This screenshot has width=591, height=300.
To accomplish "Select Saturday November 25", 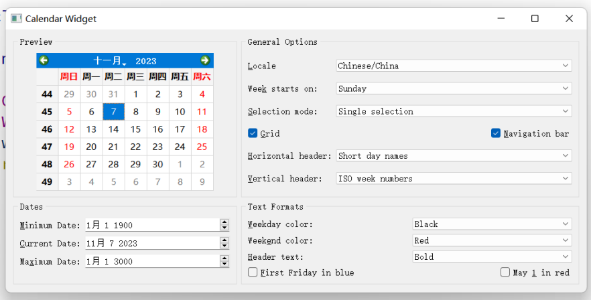I will [x=202, y=147].
